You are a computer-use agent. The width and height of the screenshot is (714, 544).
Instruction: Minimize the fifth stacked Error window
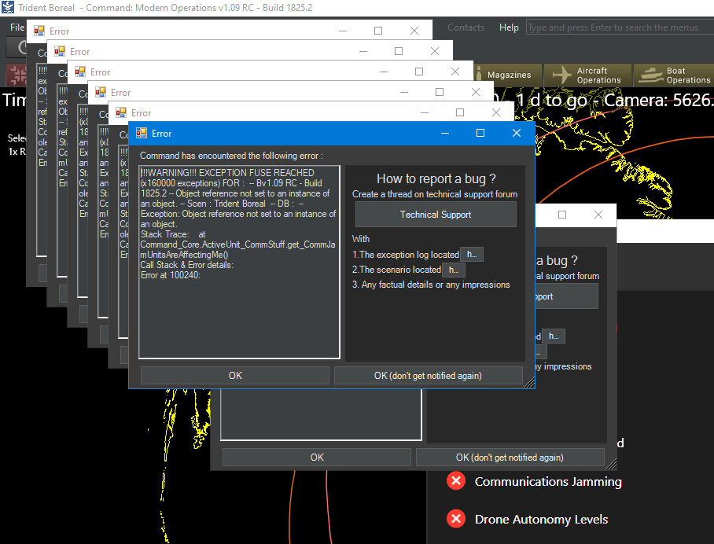[x=425, y=112]
